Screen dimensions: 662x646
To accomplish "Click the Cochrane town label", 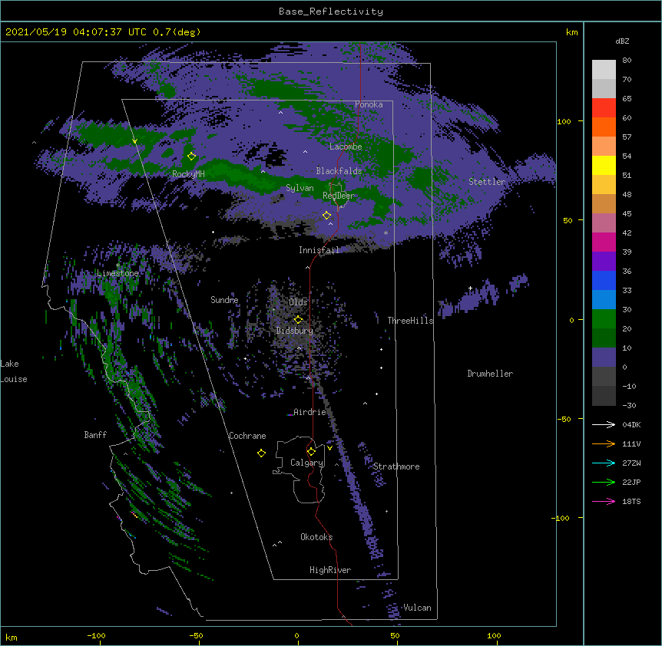I will point(247,436).
